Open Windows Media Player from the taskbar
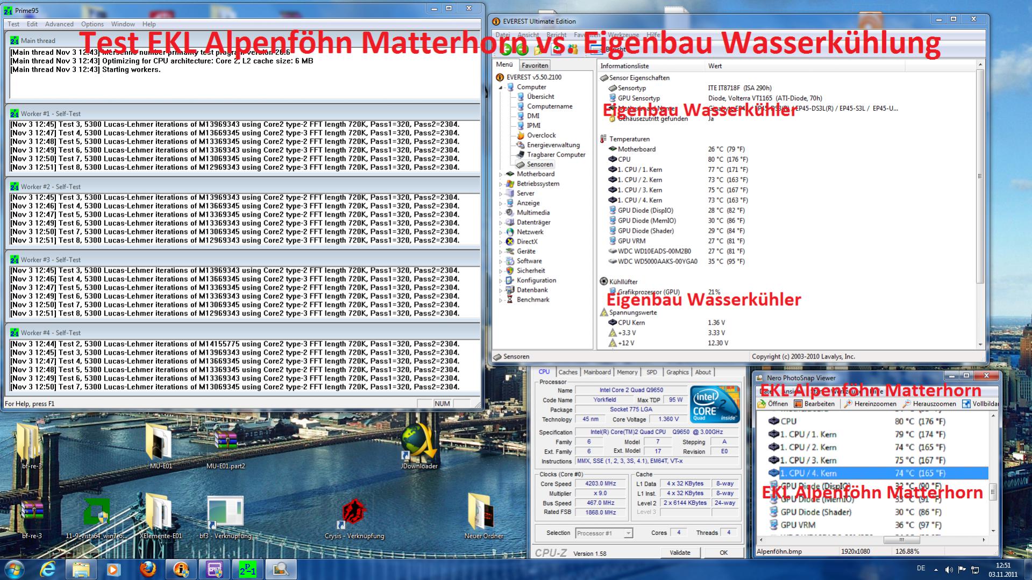This screenshot has width=1032, height=580. (x=113, y=569)
